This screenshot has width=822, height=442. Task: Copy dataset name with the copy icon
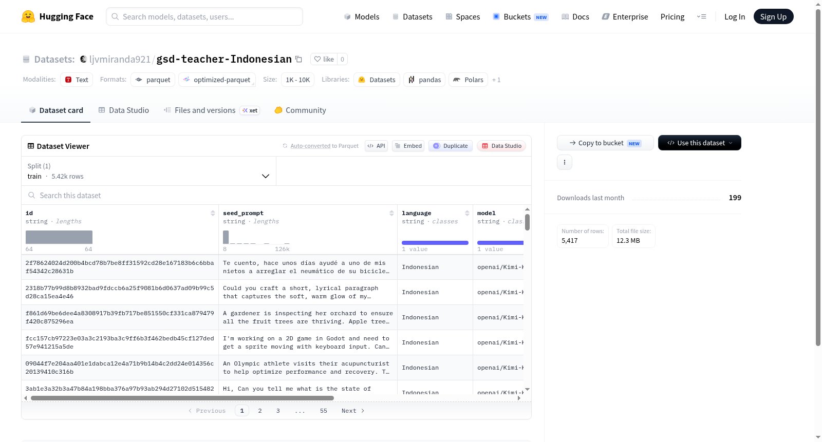[298, 59]
